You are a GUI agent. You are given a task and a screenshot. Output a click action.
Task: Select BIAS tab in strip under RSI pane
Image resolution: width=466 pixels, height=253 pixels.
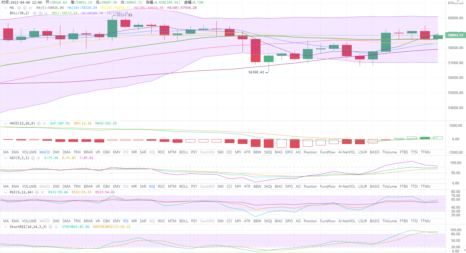(x=279, y=221)
